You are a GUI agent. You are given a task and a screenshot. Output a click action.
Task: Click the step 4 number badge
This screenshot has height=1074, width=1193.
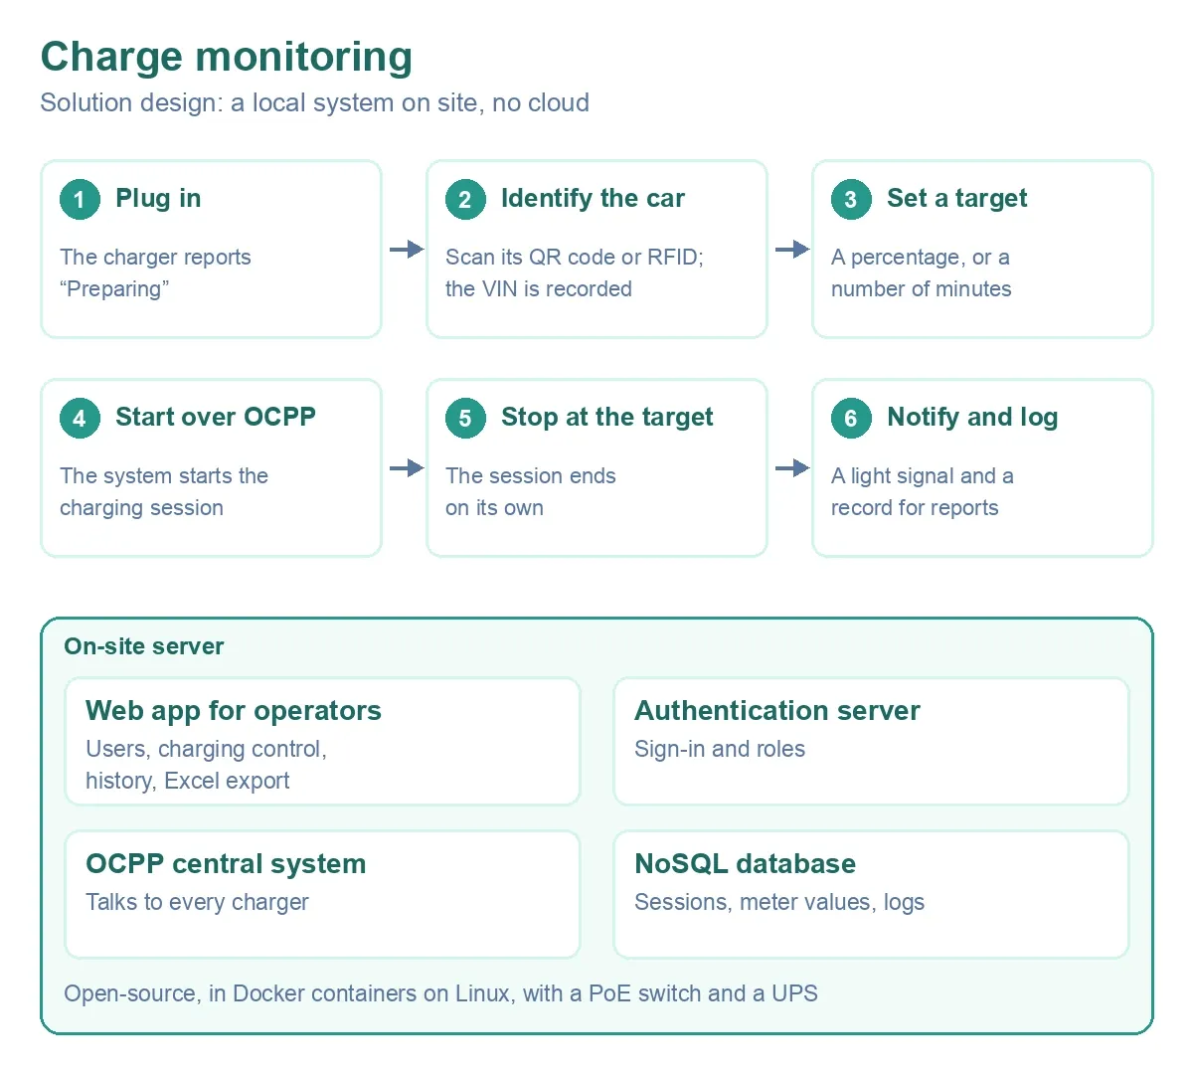80,418
